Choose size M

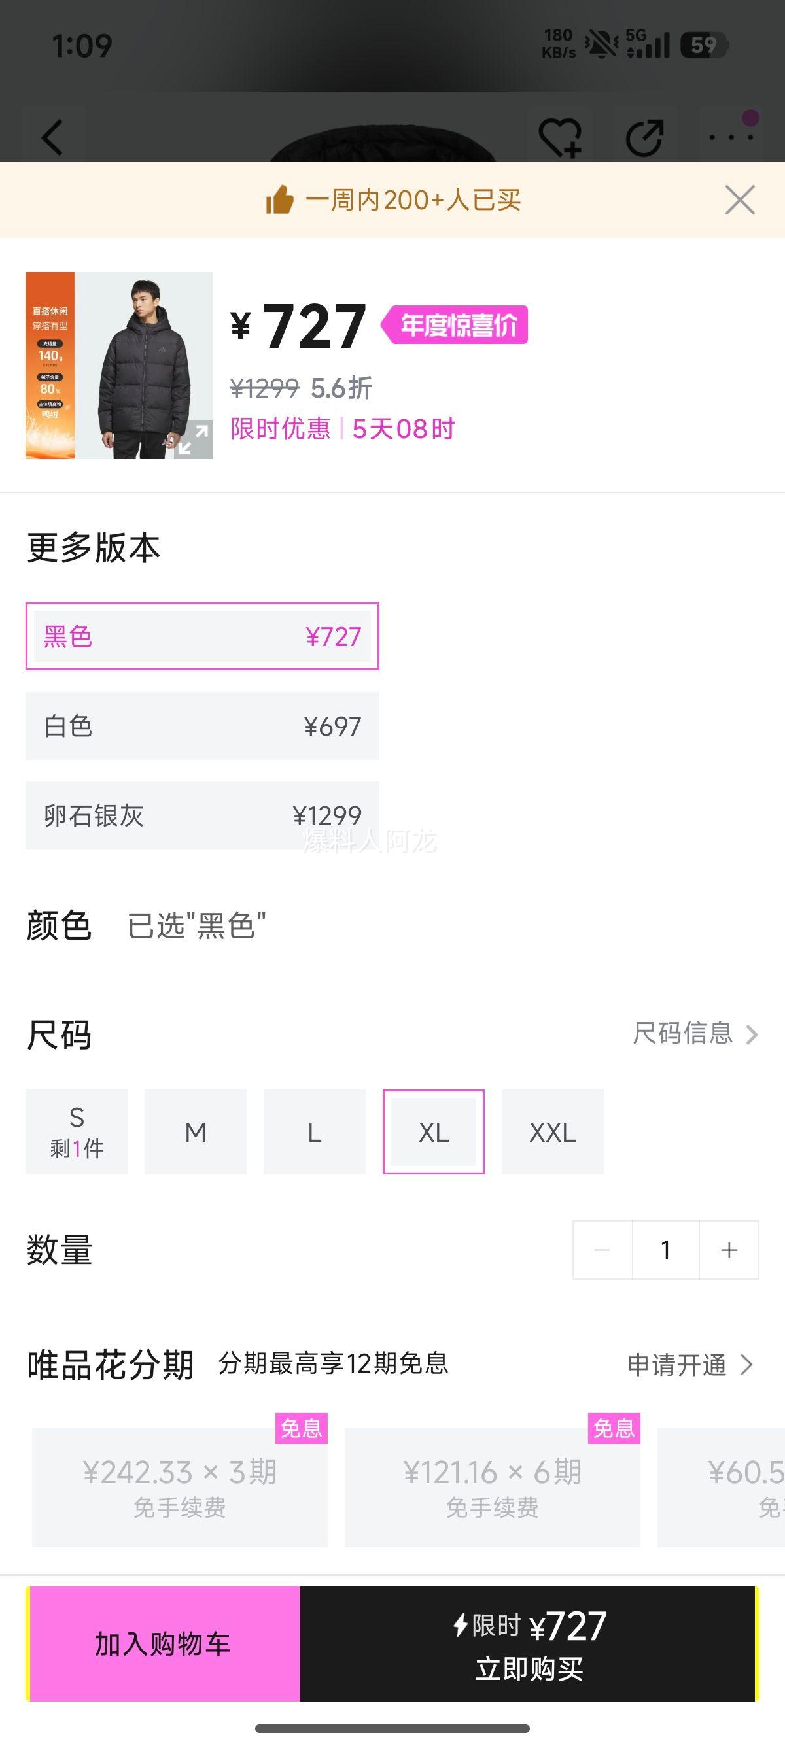tap(195, 1132)
